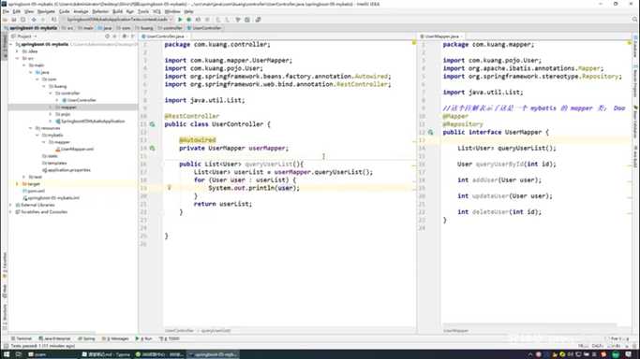Expand Scratches and Consoles node
This screenshot has height=359, width=640.
pyautogui.click(x=11, y=212)
